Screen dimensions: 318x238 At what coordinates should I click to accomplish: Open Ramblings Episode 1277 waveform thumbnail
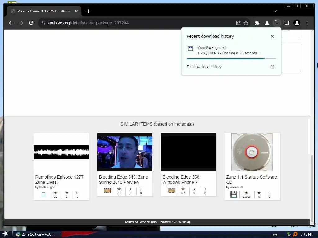pos(61,152)
